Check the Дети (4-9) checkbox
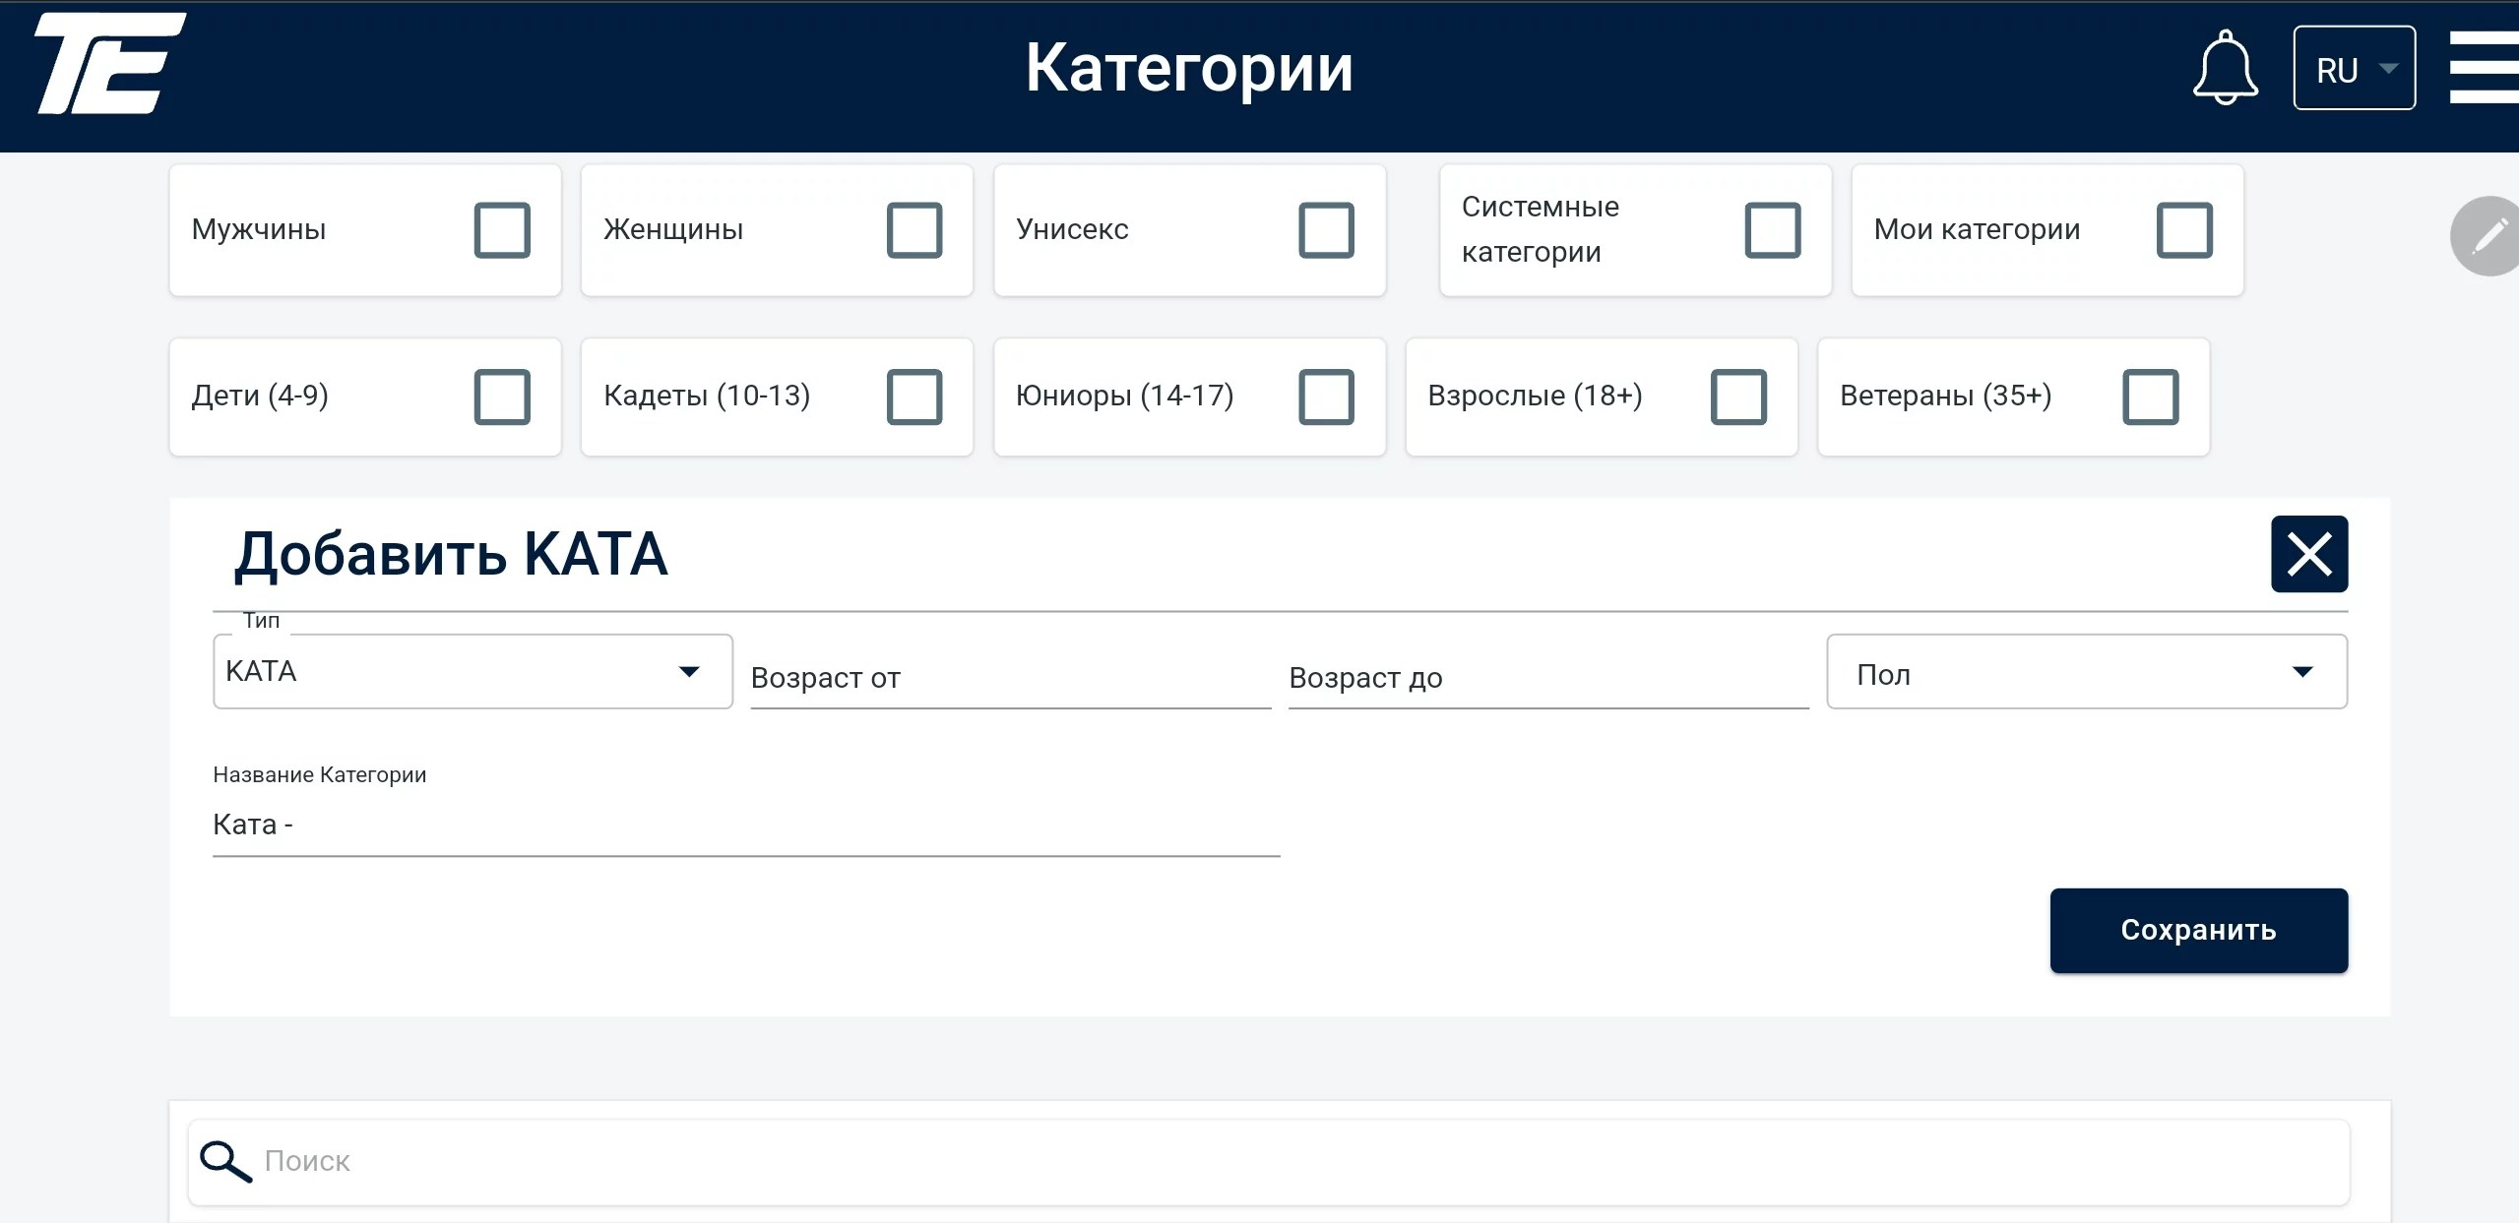The image size is (2519, 1223). pyautogui.click(x=502, y=397)
